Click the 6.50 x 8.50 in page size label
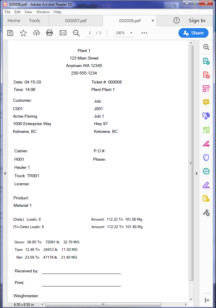216x308 pixels. [24, 305]
